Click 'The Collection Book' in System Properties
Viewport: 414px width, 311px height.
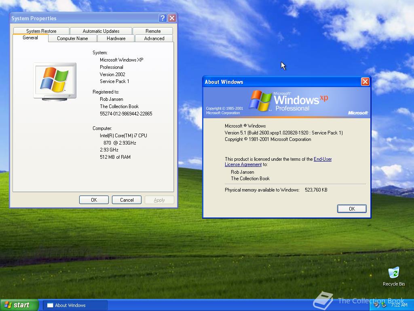coord(119,107)
